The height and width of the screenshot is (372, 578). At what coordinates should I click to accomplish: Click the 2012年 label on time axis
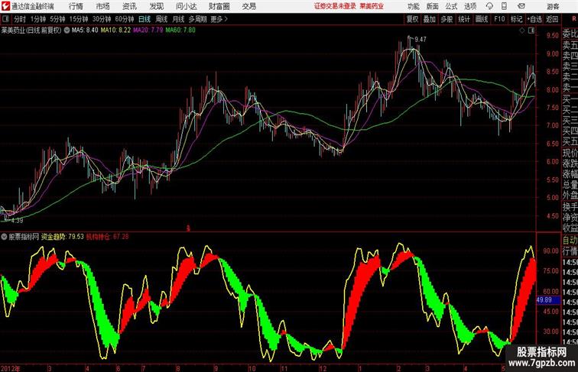click(x=11, y=368)
